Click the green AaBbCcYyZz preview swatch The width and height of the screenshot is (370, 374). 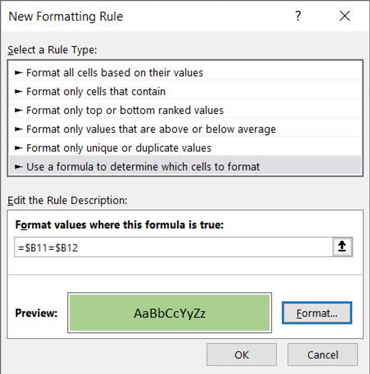pos(169,313)
